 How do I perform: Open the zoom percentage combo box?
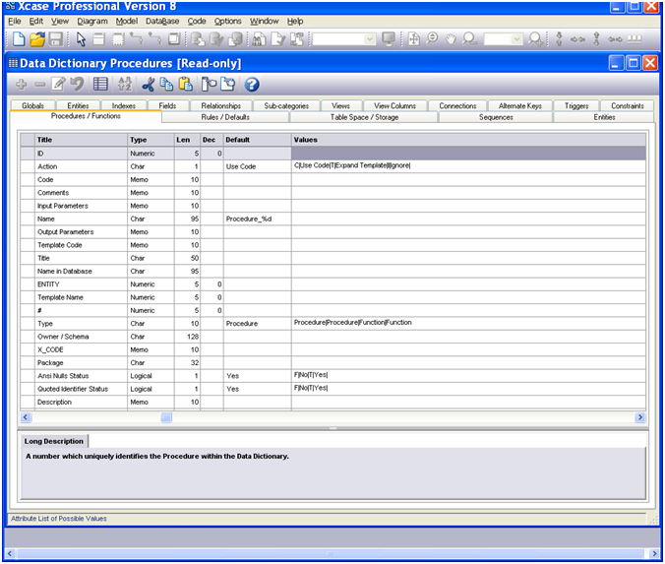pos(503,39)
